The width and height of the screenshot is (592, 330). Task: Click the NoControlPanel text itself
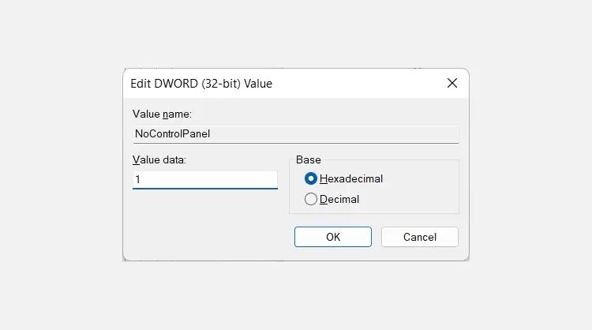172,133
